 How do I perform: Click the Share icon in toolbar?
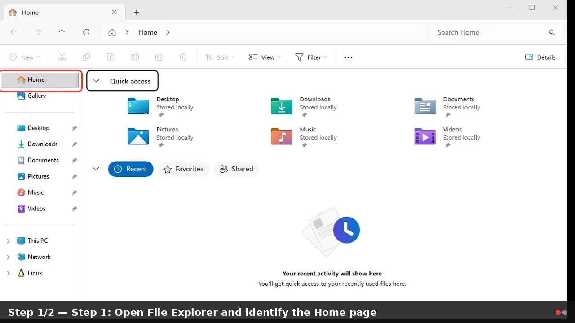[159, 57]
